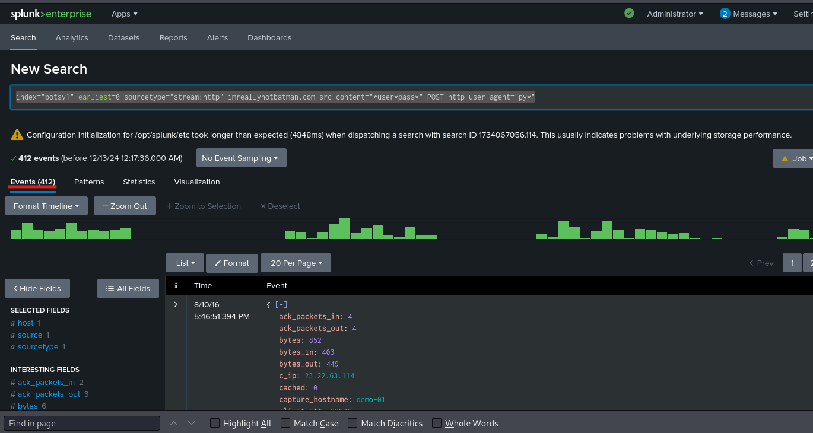The width and height of the screenshot is (813, 433).
Task: Open the Dashboards nav tab
Action: tap(269, 37)
